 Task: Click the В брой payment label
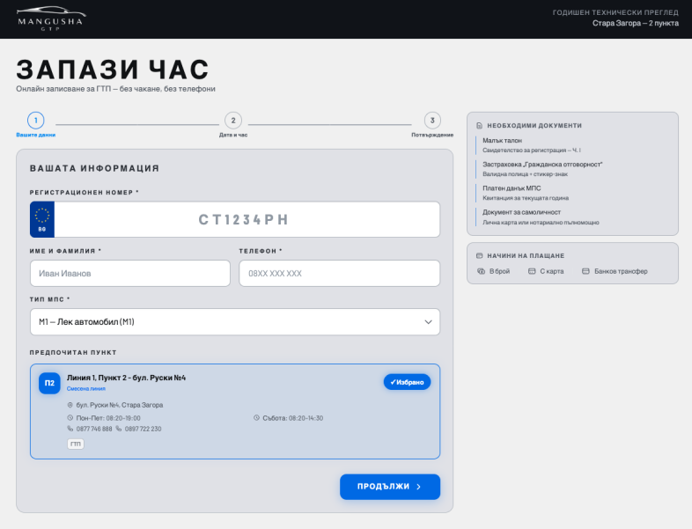pyautogui.click(x=499, y=271)
